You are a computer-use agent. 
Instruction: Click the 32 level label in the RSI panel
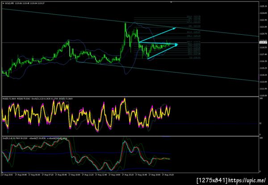coord(260,123)
